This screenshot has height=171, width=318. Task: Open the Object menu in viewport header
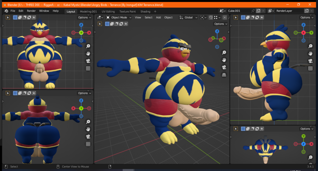click(x=168, y=17)
